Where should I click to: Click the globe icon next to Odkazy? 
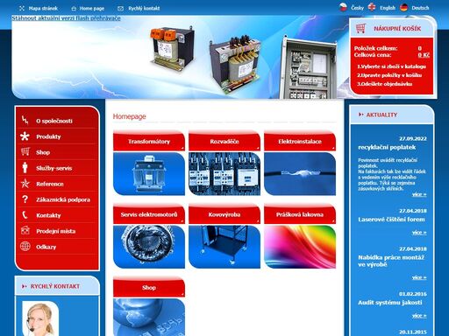(25, 246)
